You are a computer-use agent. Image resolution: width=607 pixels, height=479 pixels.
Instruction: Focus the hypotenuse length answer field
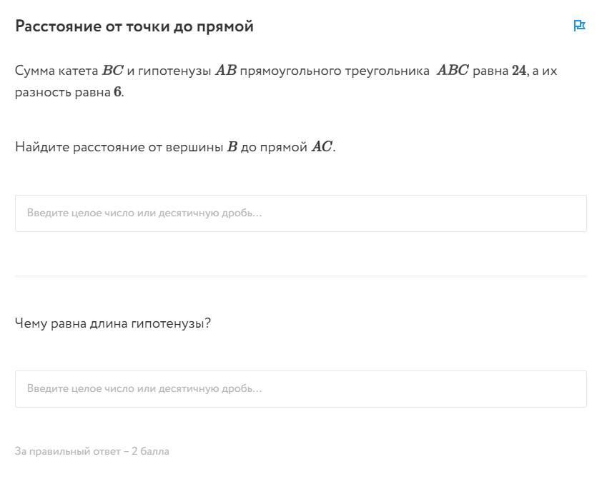click(x=300, y=389)
